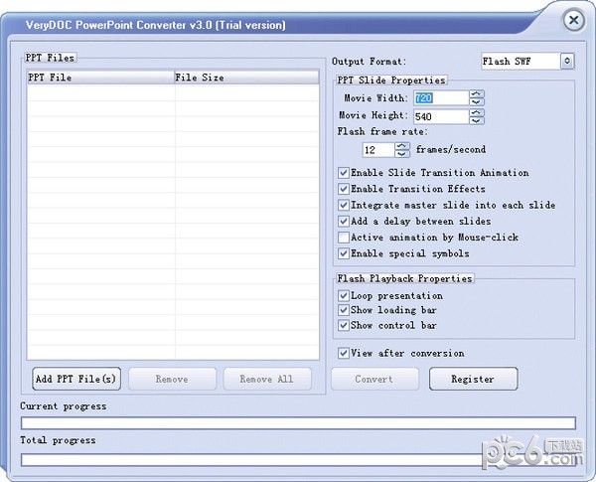The width and height of the screenshot is (596, 482).
Task: Lower the frame rate using down arrow
Action: point(401,154)
